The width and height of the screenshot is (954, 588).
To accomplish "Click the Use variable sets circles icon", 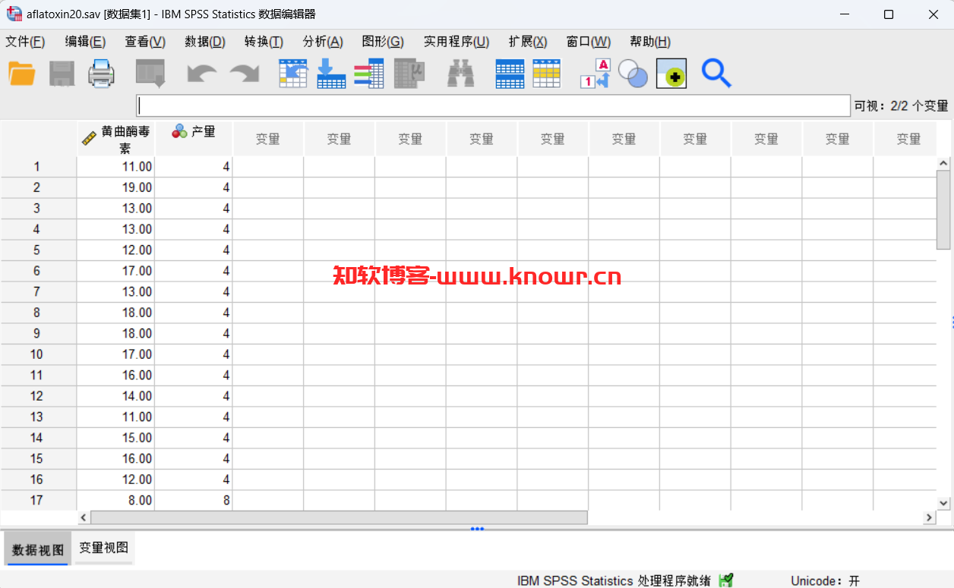I will (x=633, y=74).
